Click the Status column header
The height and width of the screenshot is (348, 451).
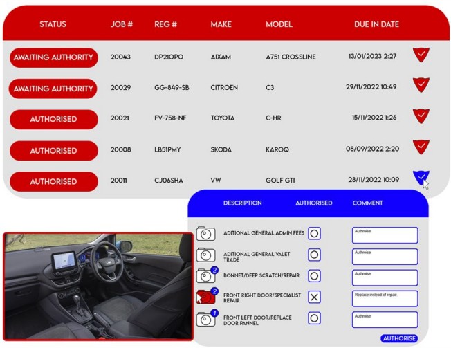tap(53, 24)
